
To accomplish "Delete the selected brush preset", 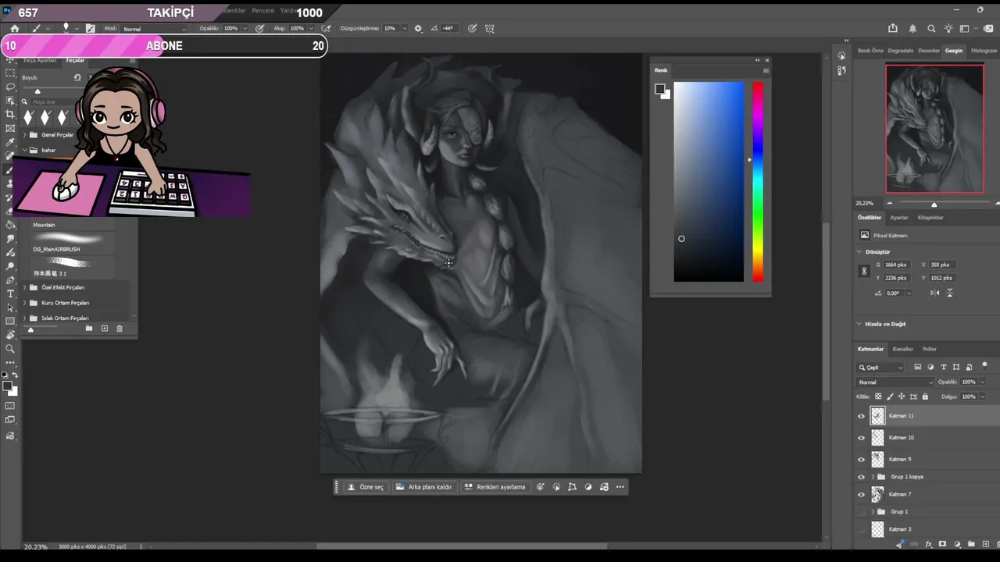I will [120, 329].
